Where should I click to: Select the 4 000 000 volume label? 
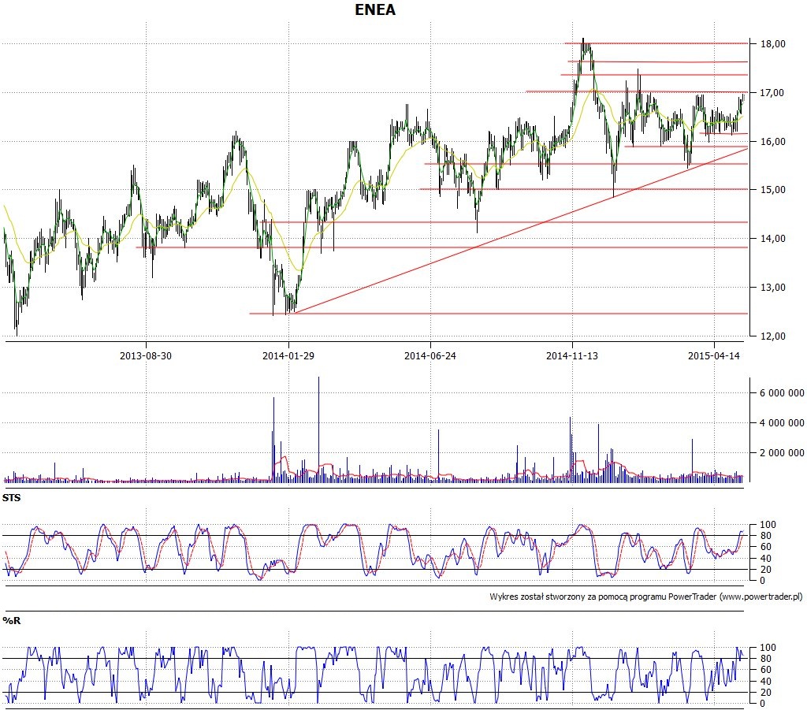(x=782, y=423)
